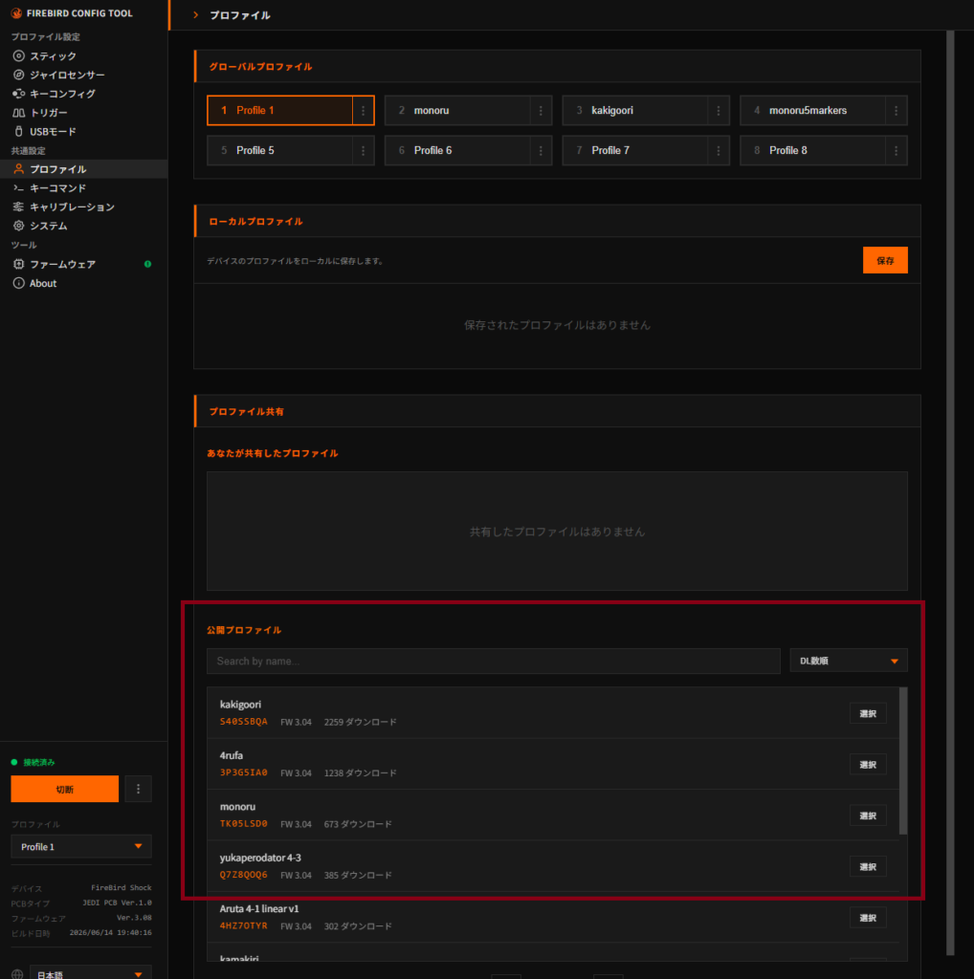This screenshot has width=974, height=979.
Task: Click the Firebird logo icon
Action: 17,13
